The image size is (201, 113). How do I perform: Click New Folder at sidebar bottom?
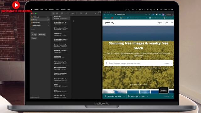tap(35, 98)
